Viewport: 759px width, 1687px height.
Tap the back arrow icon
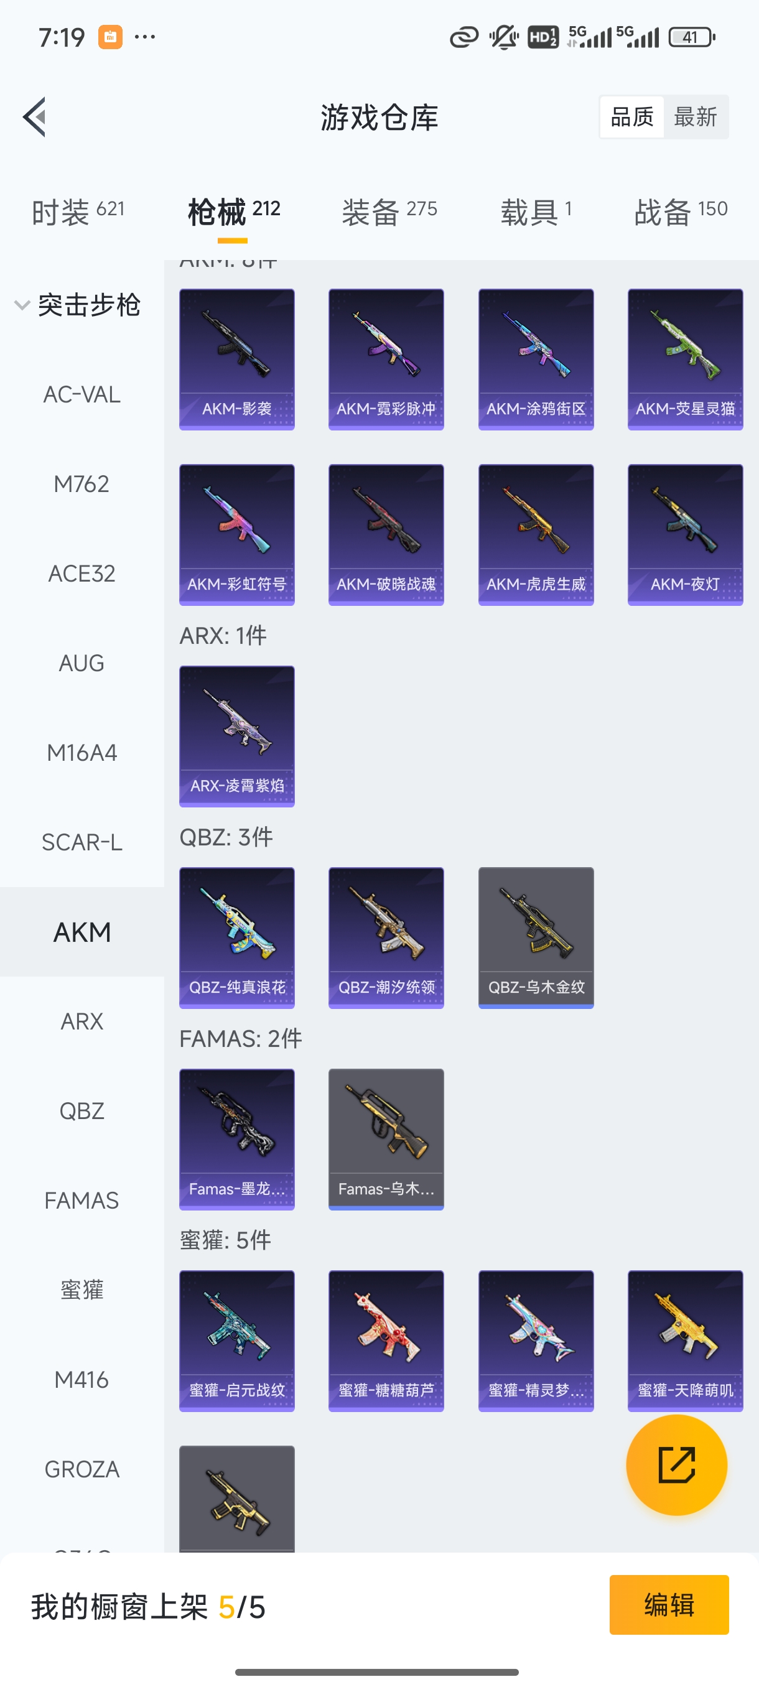pos(35,117)
